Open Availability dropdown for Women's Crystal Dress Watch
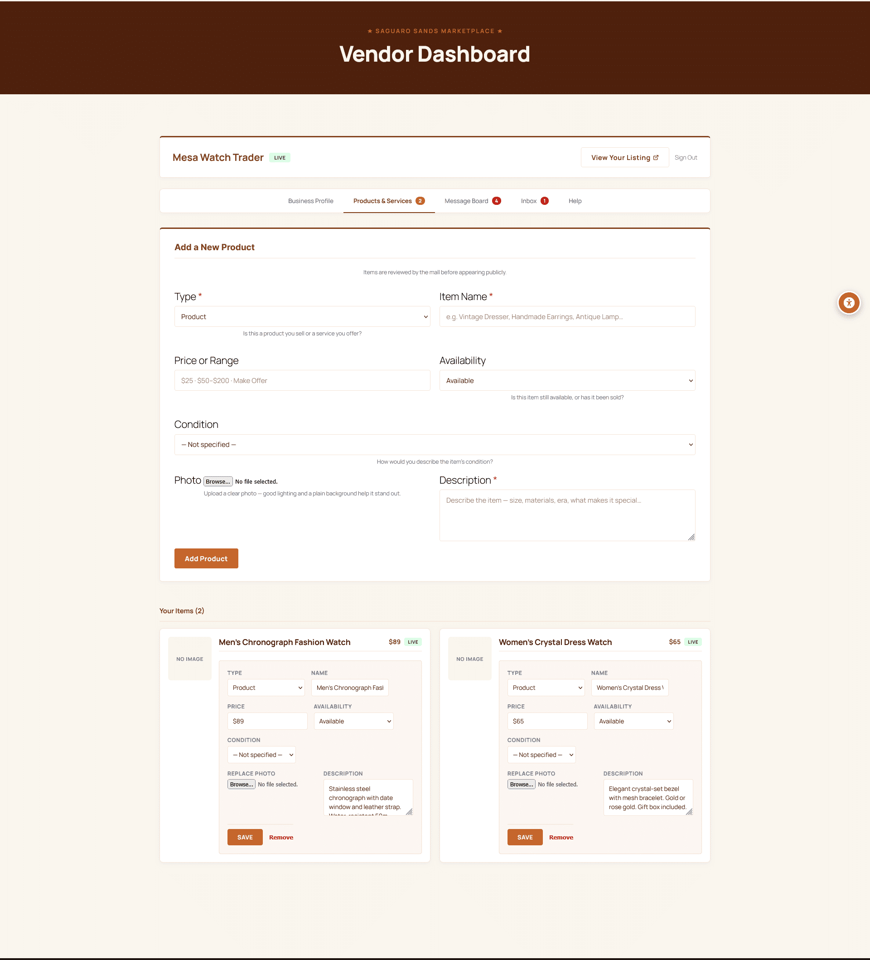 (633, 722)
